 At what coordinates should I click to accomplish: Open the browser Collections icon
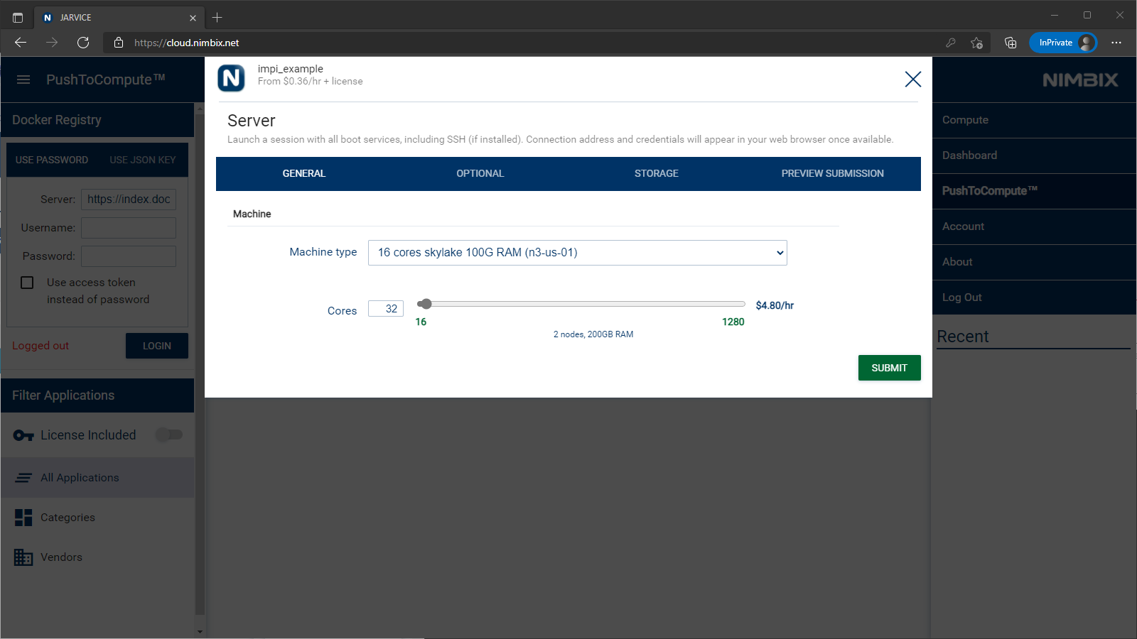click(1011, 43)
